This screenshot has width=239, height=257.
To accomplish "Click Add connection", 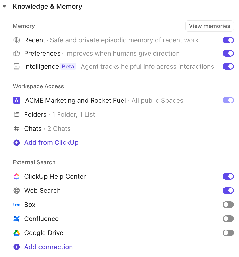I will click(48, 247).
